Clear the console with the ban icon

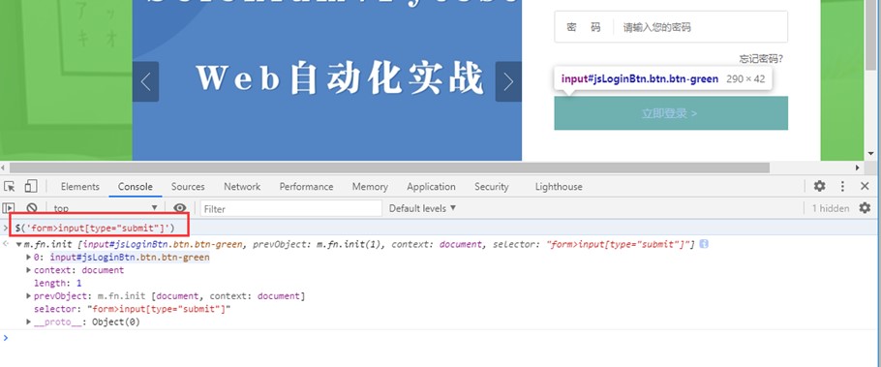click(31, 208)
